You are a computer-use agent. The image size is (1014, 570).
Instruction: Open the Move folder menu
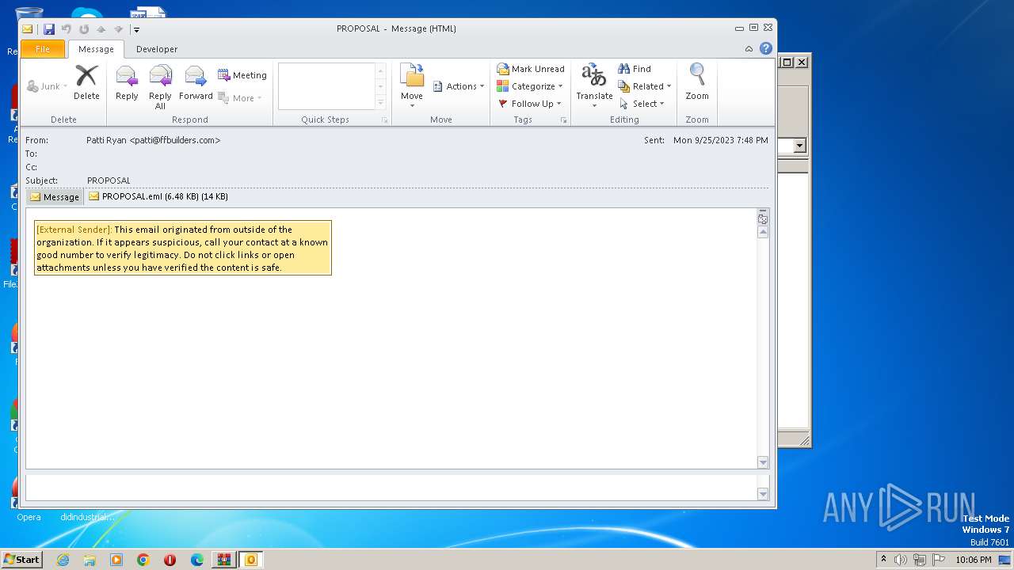tap(412, 86)
